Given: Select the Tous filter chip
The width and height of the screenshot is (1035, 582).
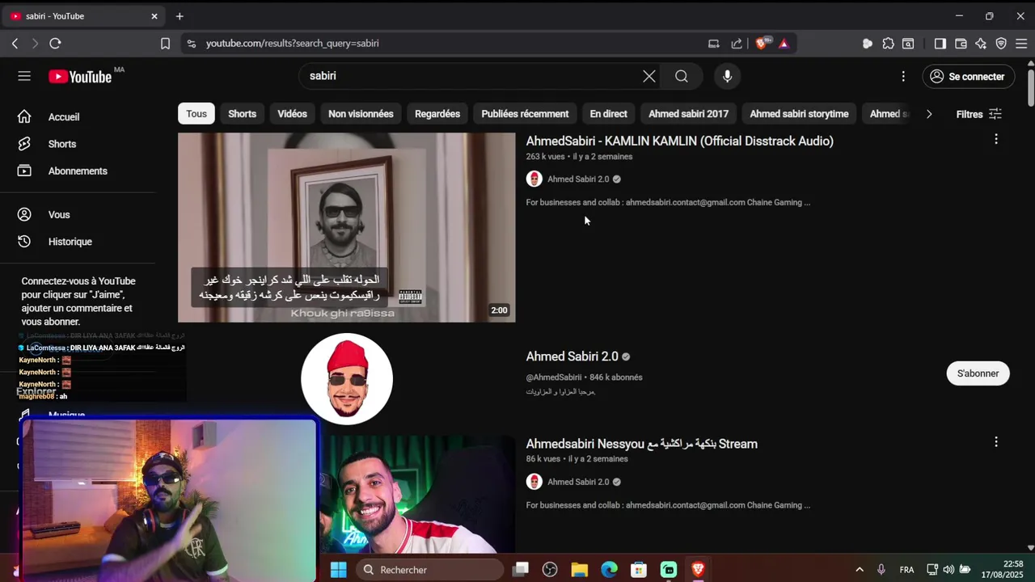Looking at the screenshot, I should [196, 114].
